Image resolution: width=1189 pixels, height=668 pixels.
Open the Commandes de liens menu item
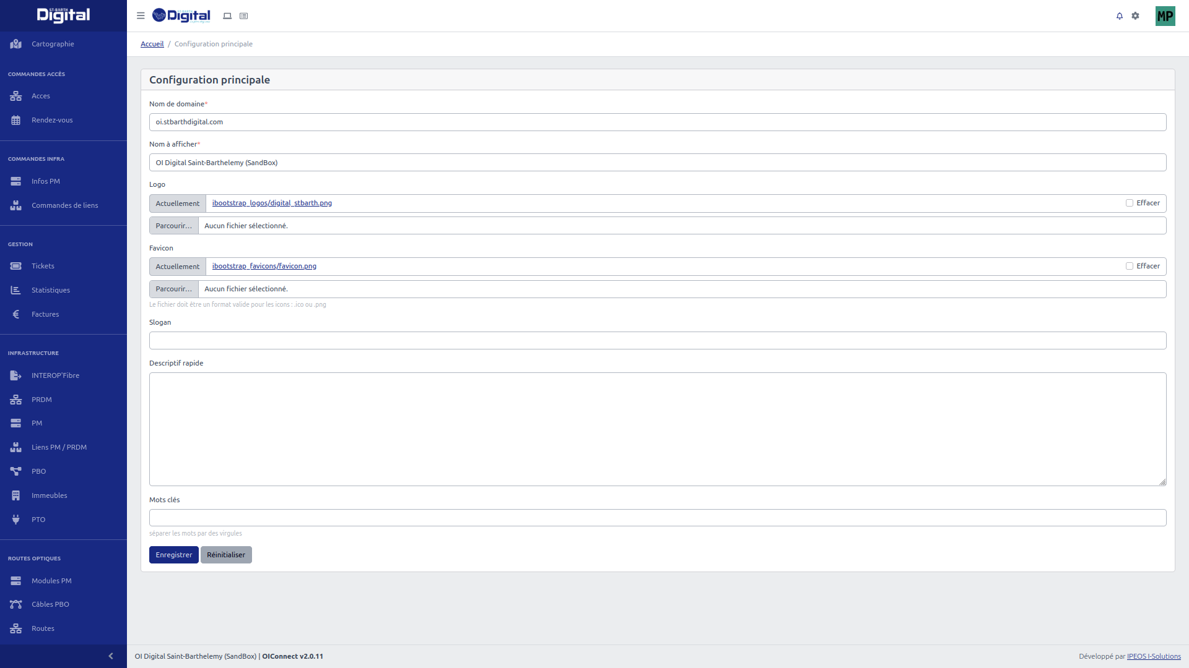[x=64, y=205]
